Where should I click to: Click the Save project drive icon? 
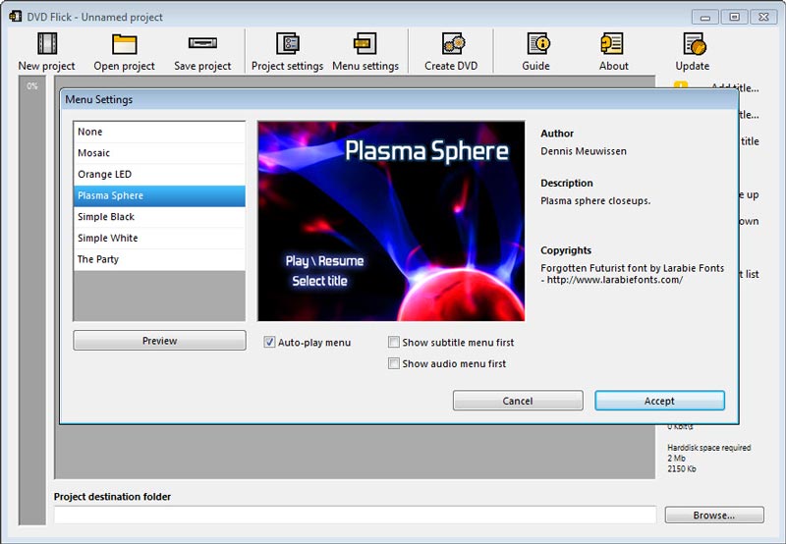tap(202, 44)
